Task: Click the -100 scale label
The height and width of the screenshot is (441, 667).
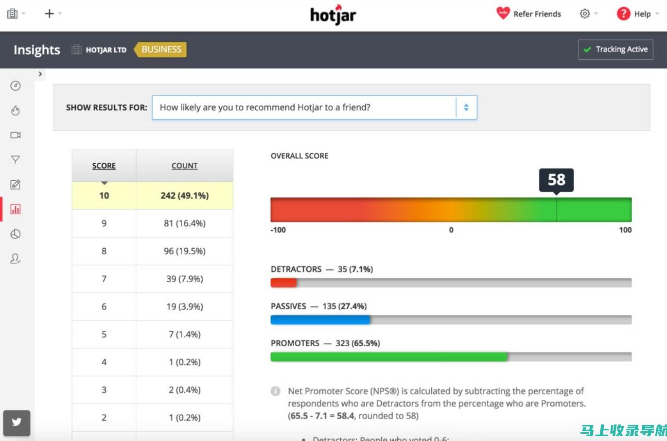Action: pyautogui.click(x=278, y=230)
